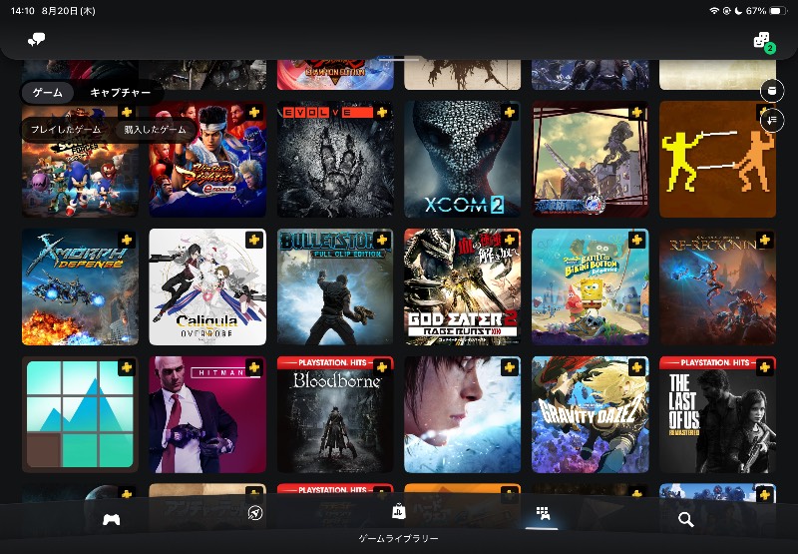Viewport: 798px width, 554px height.
Task: Open the Earth Defense Force mech tile
Action: [591, 160]
